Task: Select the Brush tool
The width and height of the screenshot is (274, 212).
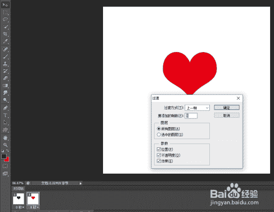Action: 5,56
